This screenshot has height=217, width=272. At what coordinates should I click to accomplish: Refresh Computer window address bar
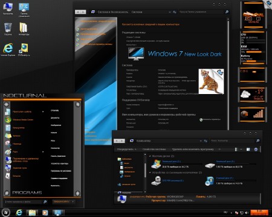(x=206, y=141)
